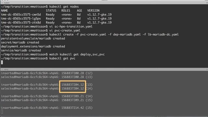The height and width of the screenshot is (117, 208).
Task: Click inserted line with timestamp 1568837209.21
Action: pos(47,96)
